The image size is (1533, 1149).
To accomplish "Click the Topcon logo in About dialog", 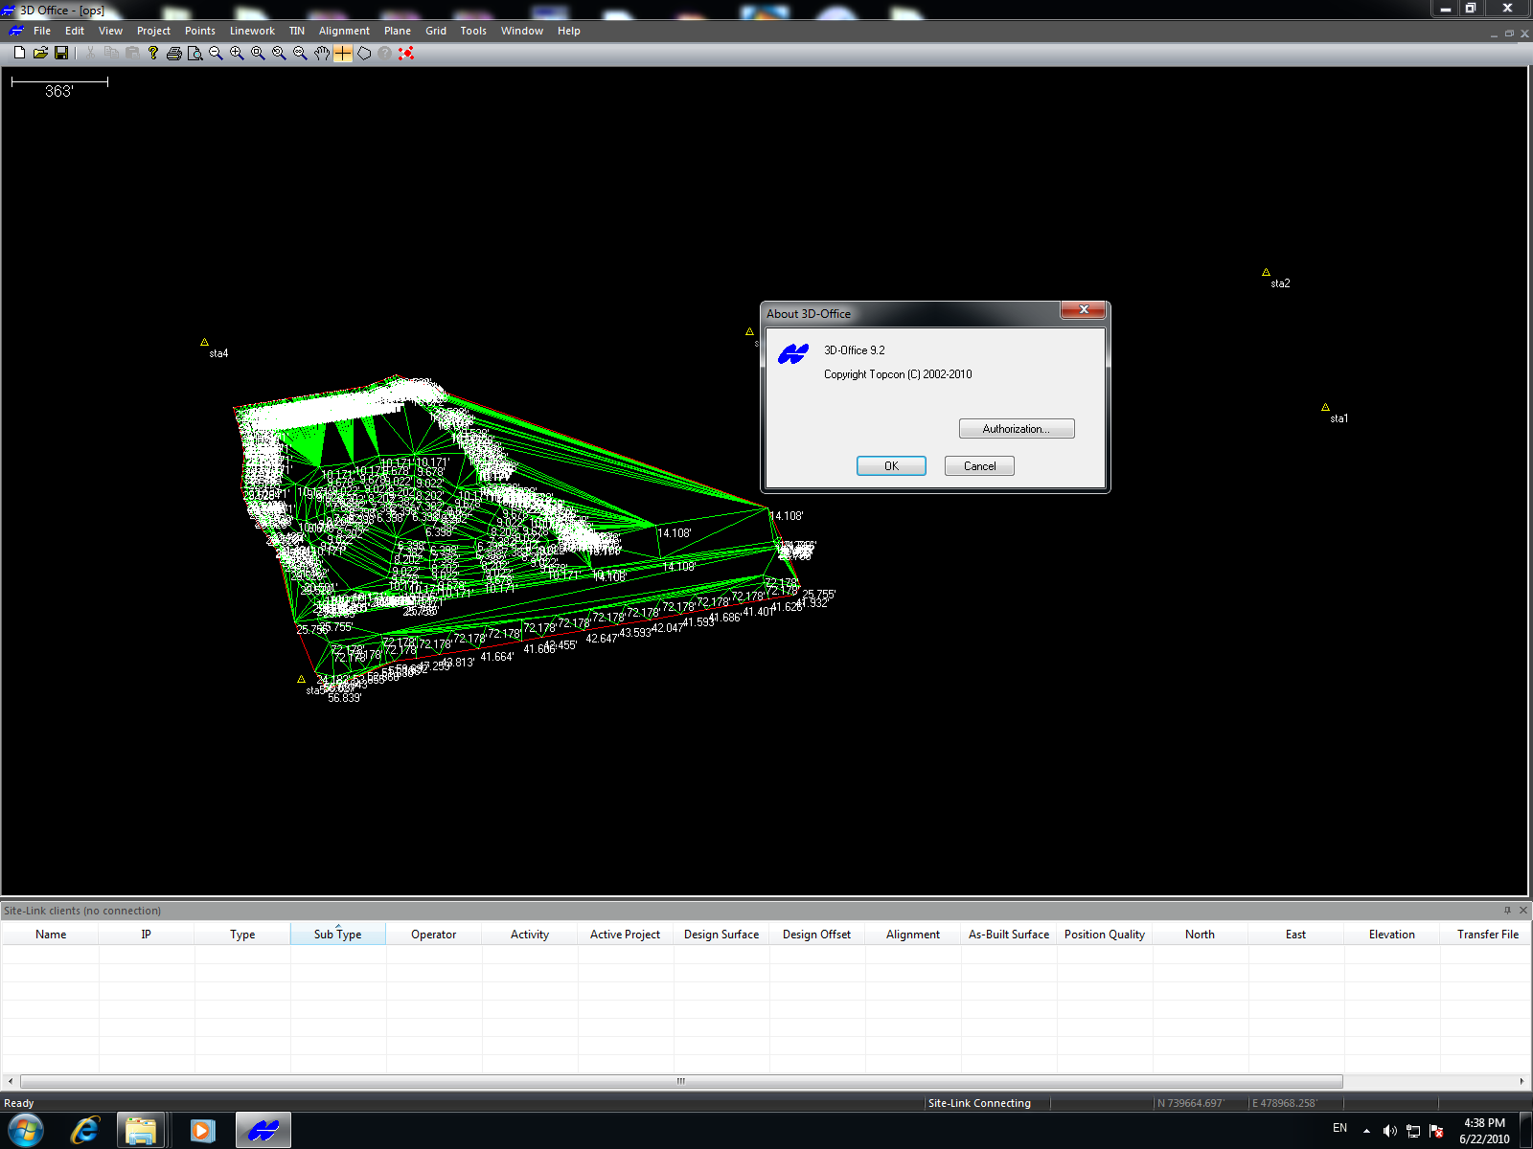I will (x=793, y=354).
